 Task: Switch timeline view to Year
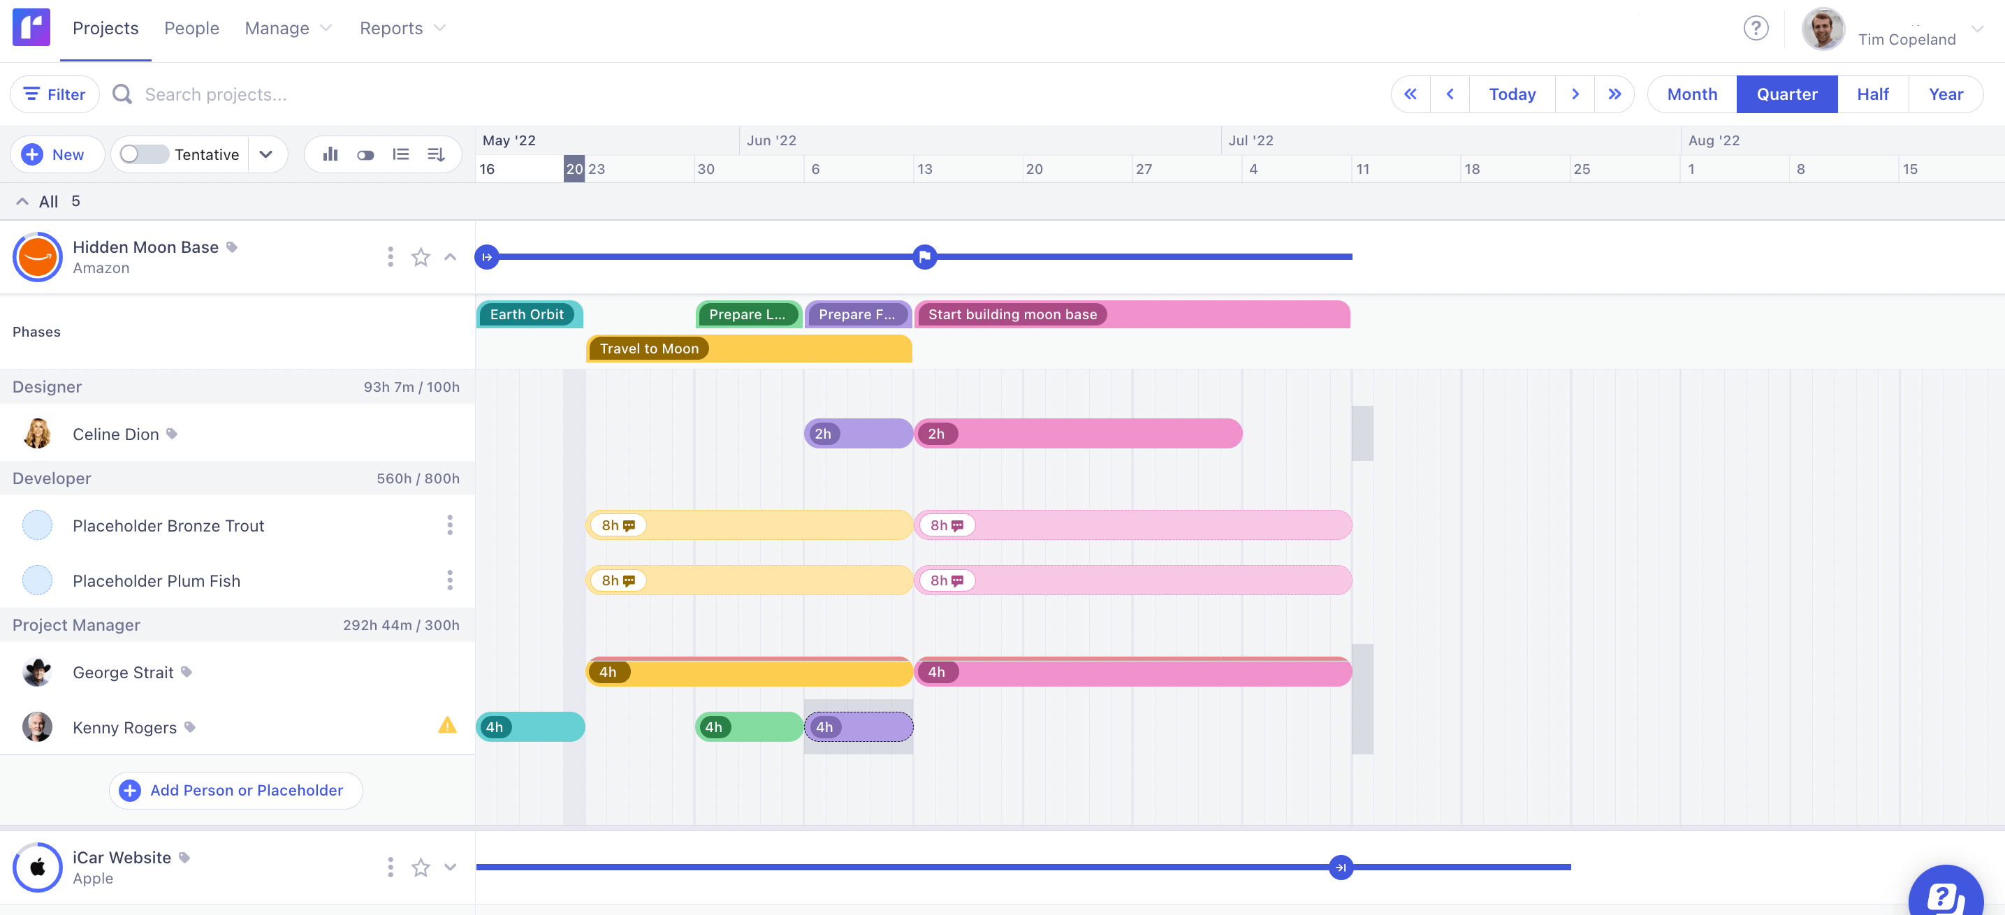tap(1946, 94)
